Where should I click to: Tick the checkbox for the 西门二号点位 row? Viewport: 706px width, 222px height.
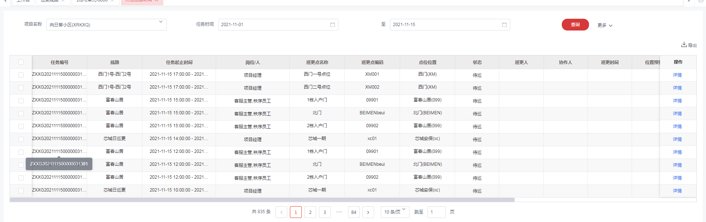pyautogui.click(x=21, y=88)
